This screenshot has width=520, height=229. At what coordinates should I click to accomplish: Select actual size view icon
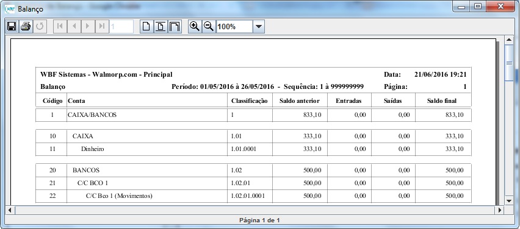click(x=146, y=26)
